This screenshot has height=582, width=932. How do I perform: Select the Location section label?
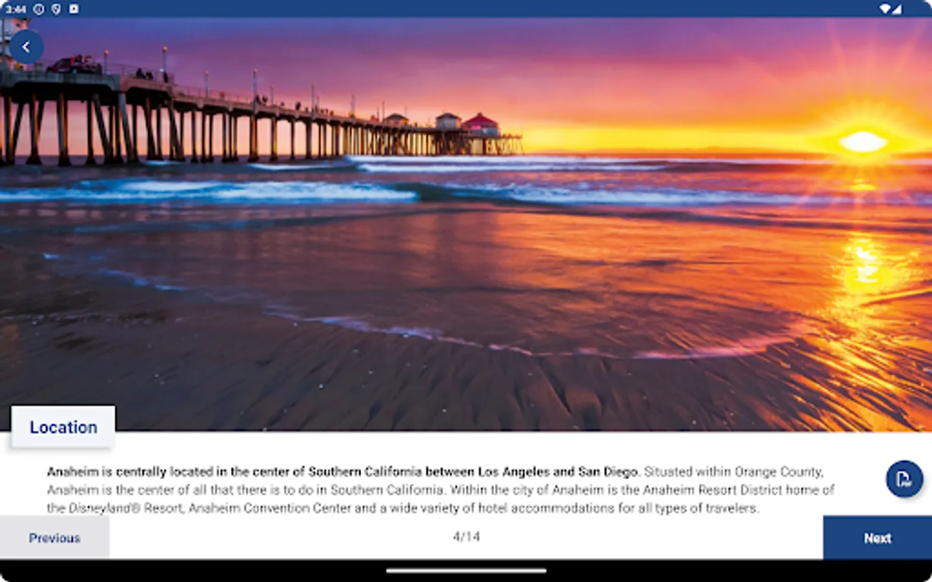(63, 427)
